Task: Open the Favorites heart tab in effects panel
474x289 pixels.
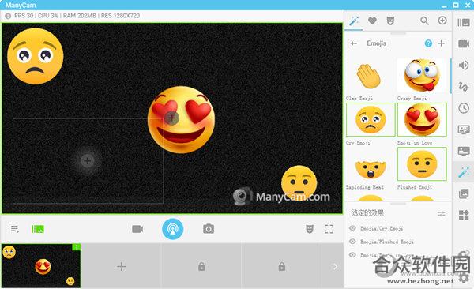Action: [x=372, y=21]
